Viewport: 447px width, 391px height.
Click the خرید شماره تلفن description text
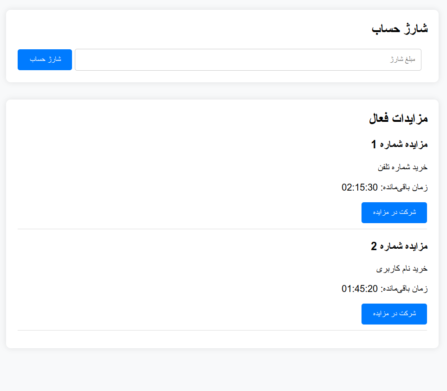pyautogui.click(x=402, y=167)
